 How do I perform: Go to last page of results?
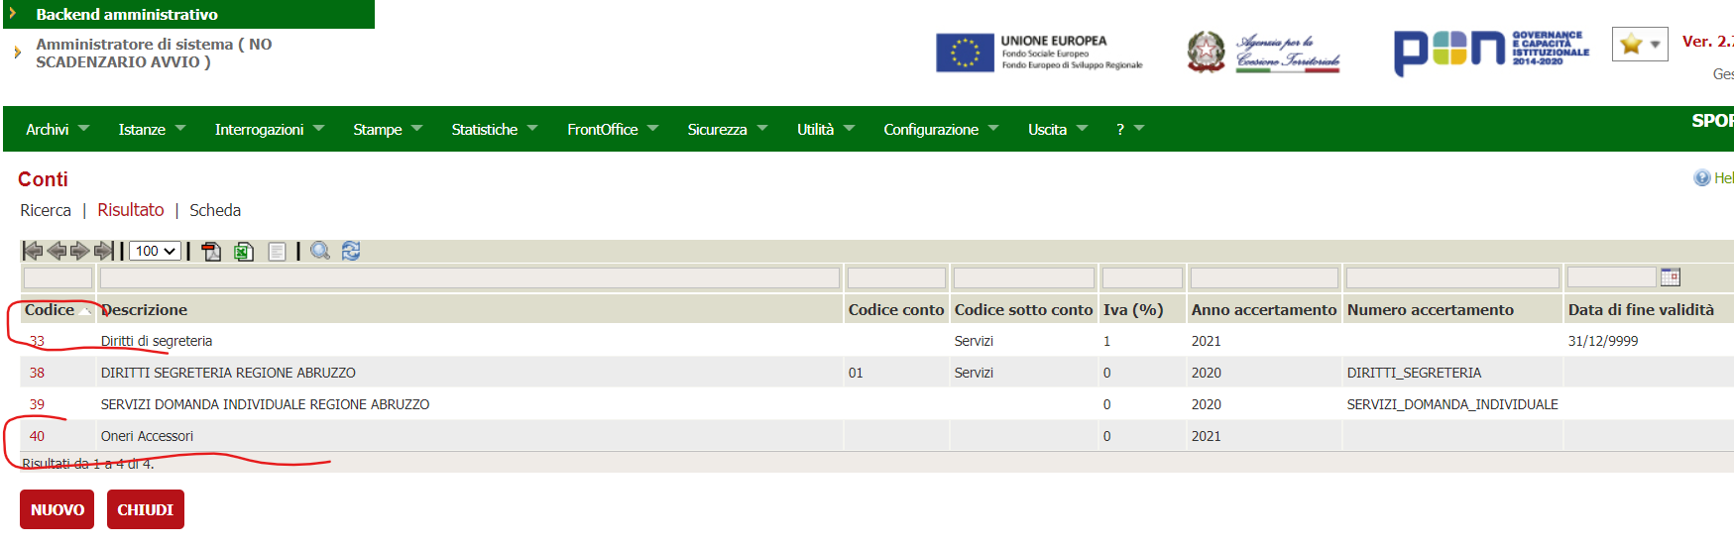[x=103, y=251]
